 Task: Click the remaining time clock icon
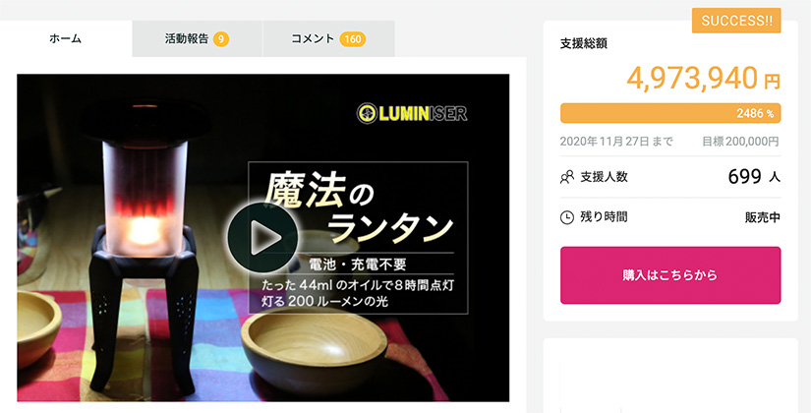(567, 217)
